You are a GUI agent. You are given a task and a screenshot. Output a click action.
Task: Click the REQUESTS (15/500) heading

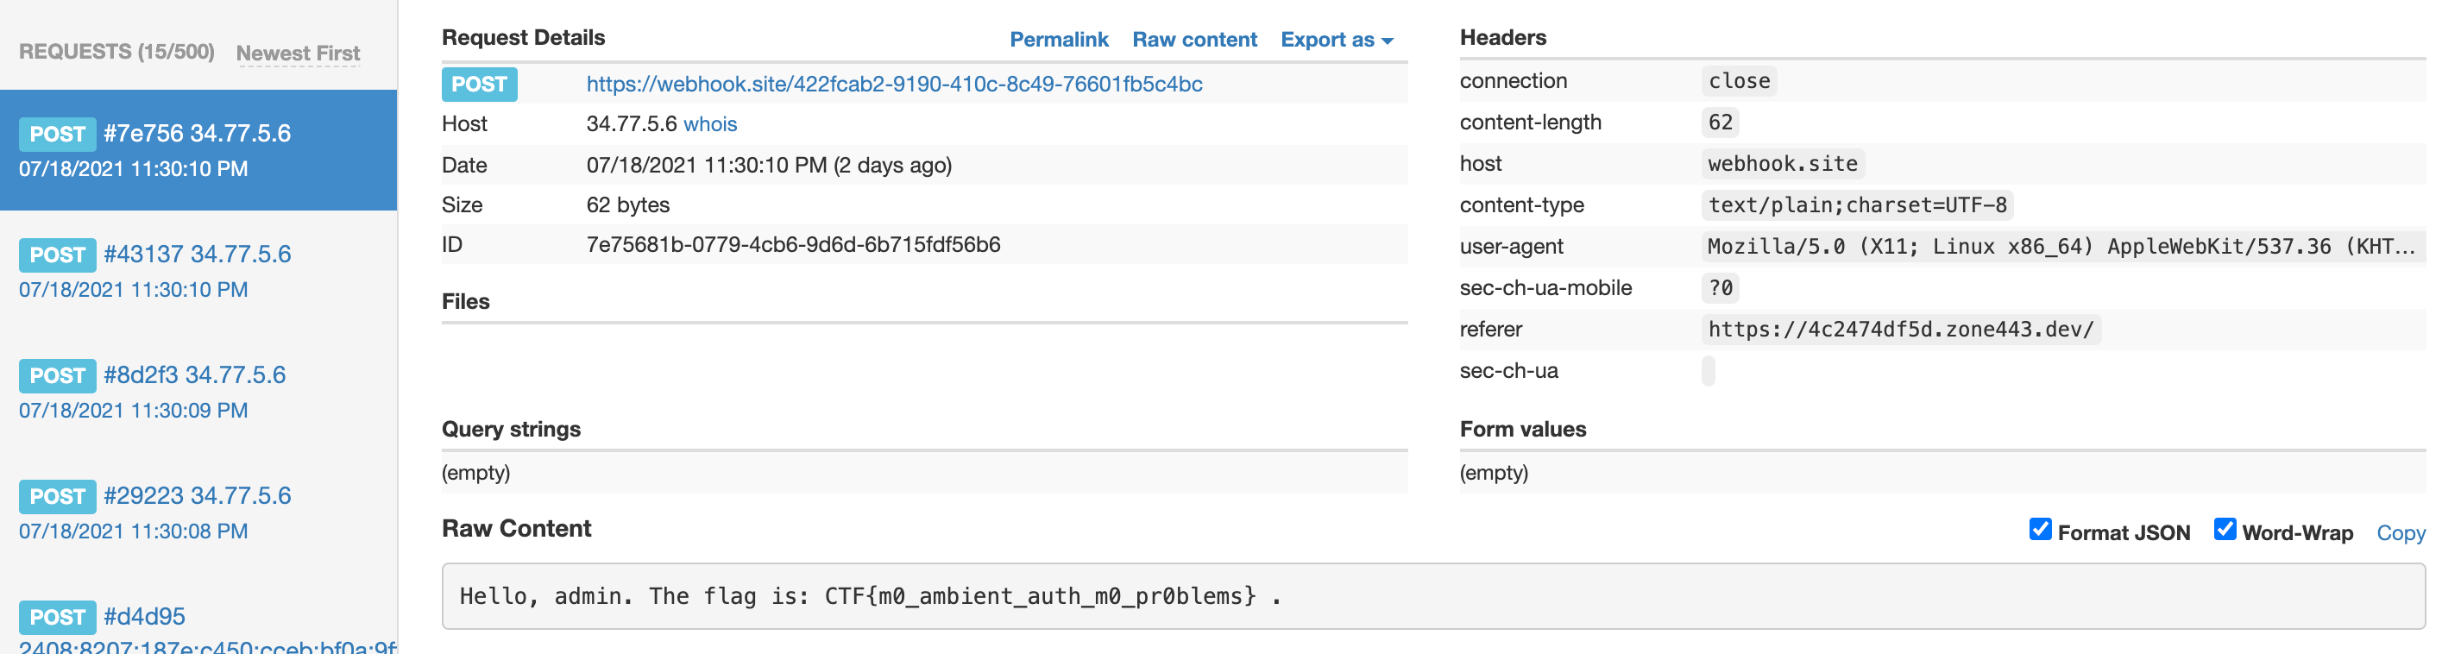pyautogui.click(x=116, y=51)
